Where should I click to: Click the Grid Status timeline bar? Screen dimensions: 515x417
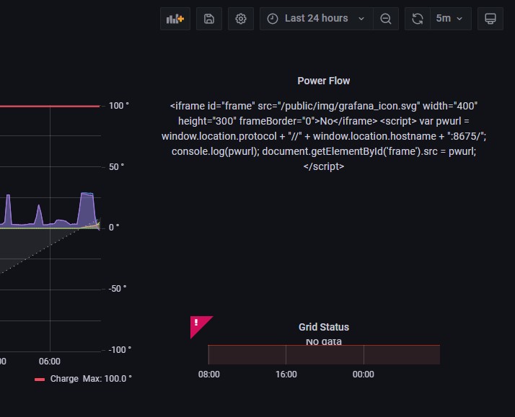point(324,354)
